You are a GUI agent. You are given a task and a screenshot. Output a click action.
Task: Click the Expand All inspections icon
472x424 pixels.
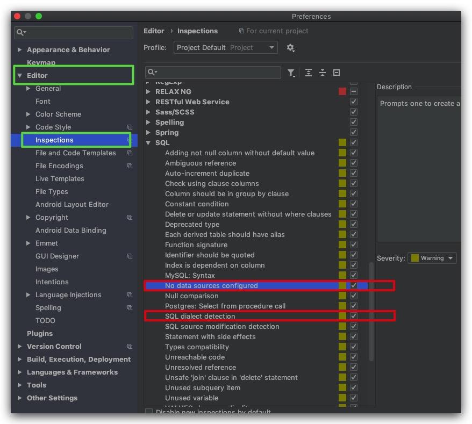click(x=308, y=73)
